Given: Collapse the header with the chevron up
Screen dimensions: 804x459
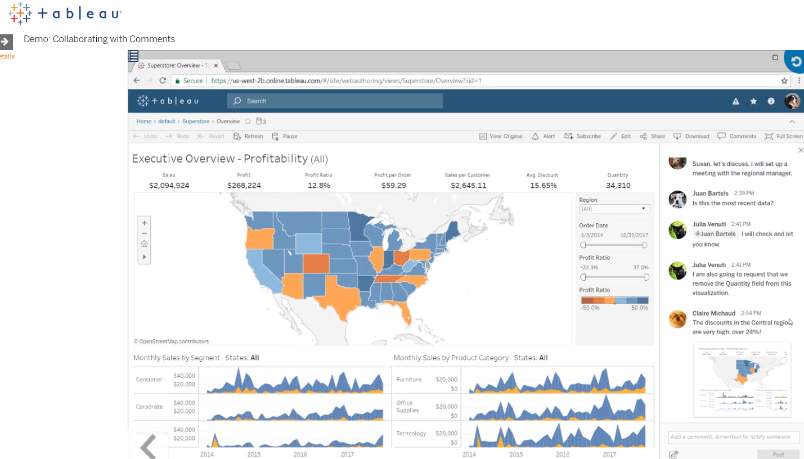Looking at the screenshot, I should pos(792,121).
